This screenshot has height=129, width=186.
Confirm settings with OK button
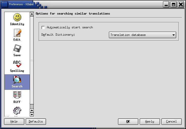(128, 121)
